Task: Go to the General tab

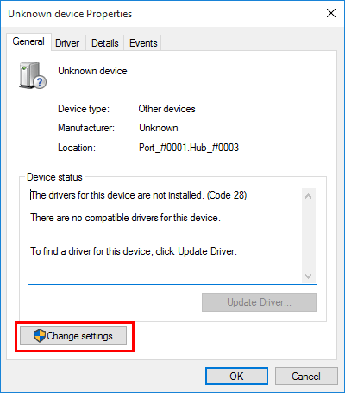Action: pos(28,41)
